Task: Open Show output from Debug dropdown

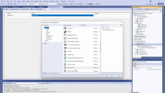Action: point(25,83)
